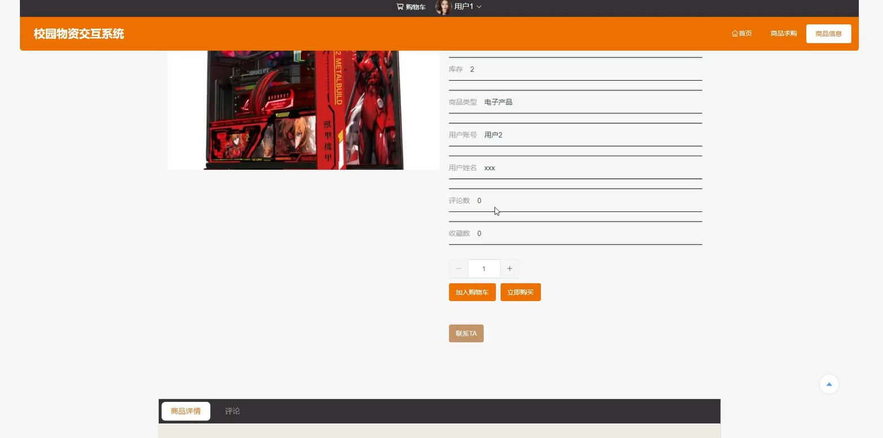The image size is (883, 438).
Task: Expand the 用户1 dropdown arrow
Action: point(479,7)
